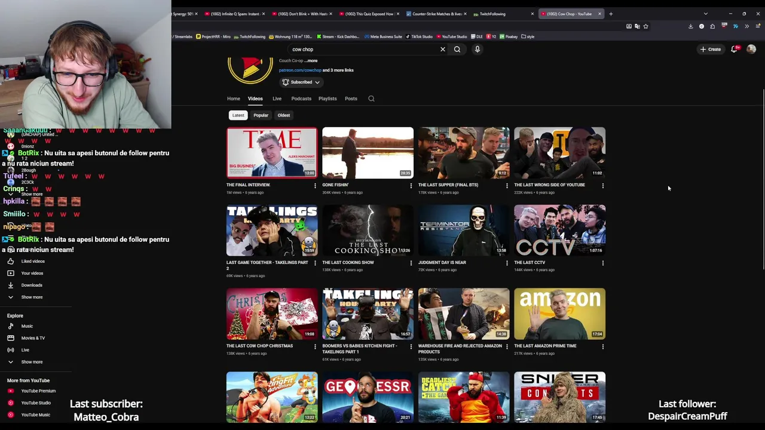Open the Subscribed notification dropdown
Viewport: 765px width, 430px height.
pyautogui.click(x=301, y=82)
